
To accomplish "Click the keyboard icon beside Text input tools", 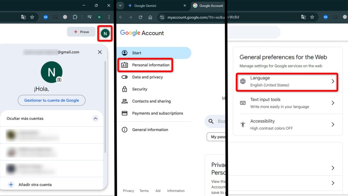I will pos(243,103).
